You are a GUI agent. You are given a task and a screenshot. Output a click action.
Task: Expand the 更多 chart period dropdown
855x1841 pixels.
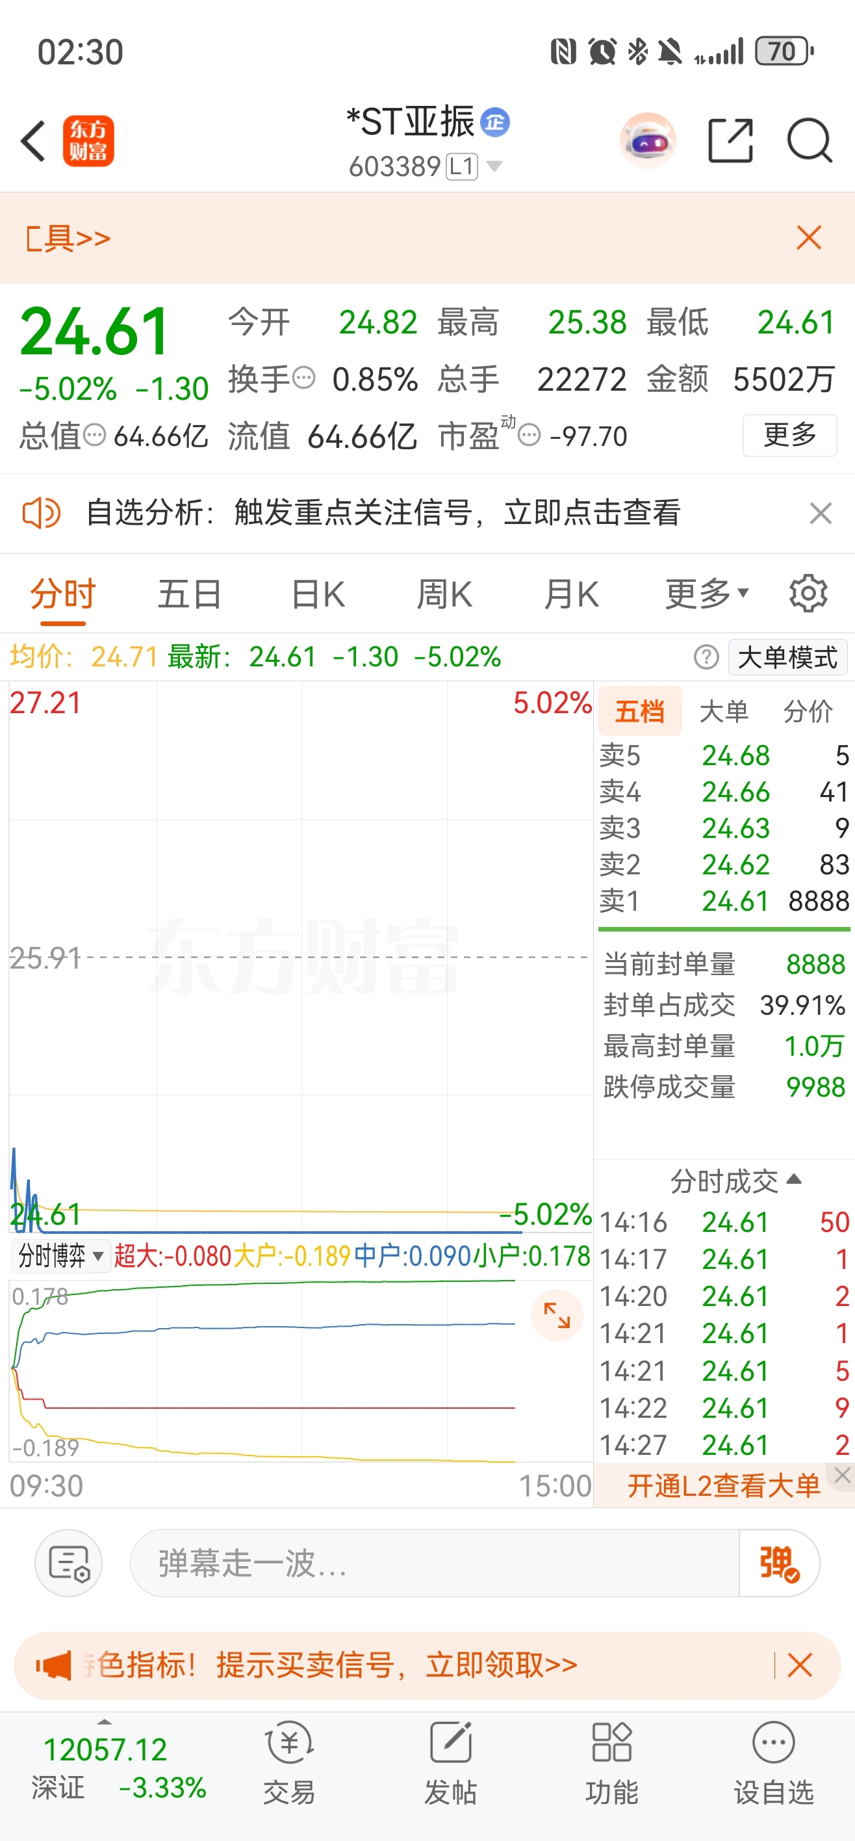tap(707, 593)
